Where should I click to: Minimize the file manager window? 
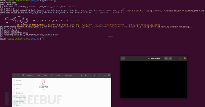point(100,75)
